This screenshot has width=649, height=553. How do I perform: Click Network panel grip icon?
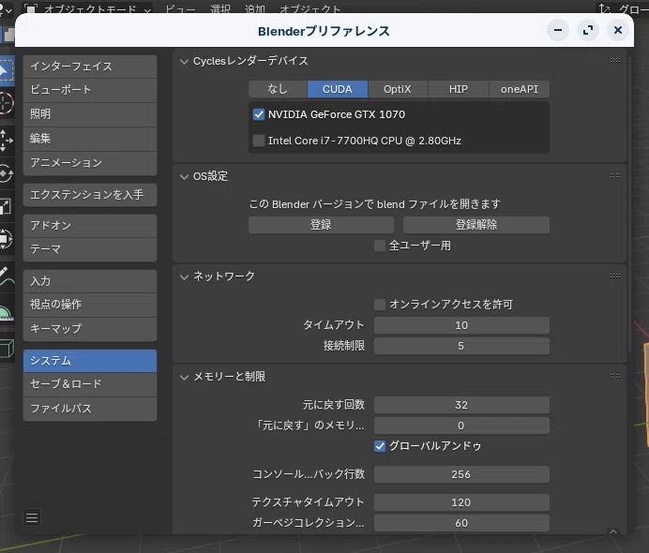tap(614, 276)
